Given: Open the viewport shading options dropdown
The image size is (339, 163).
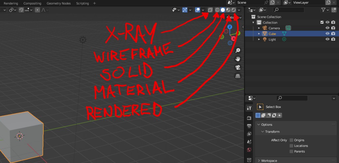Looking at the screenshot, I should (239, 10).
